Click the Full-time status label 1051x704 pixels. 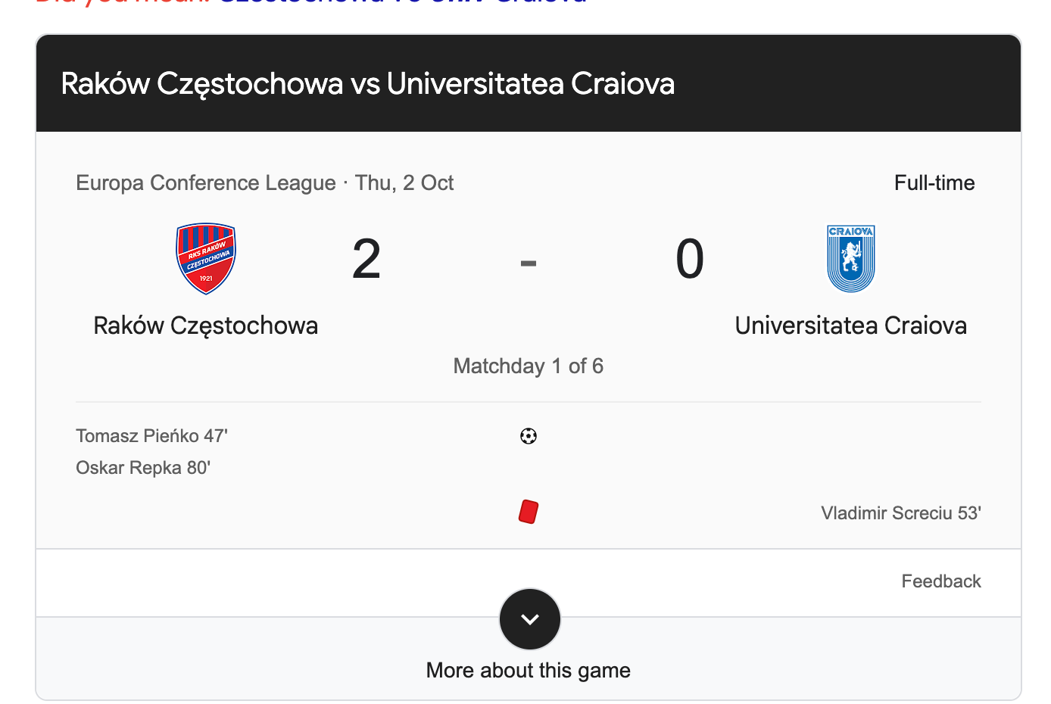click(934, 183)
